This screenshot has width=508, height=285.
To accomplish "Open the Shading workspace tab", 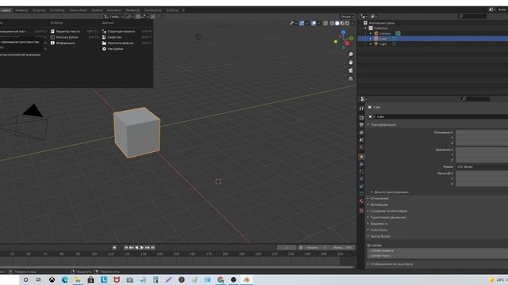I will click(x=97, y=10).
